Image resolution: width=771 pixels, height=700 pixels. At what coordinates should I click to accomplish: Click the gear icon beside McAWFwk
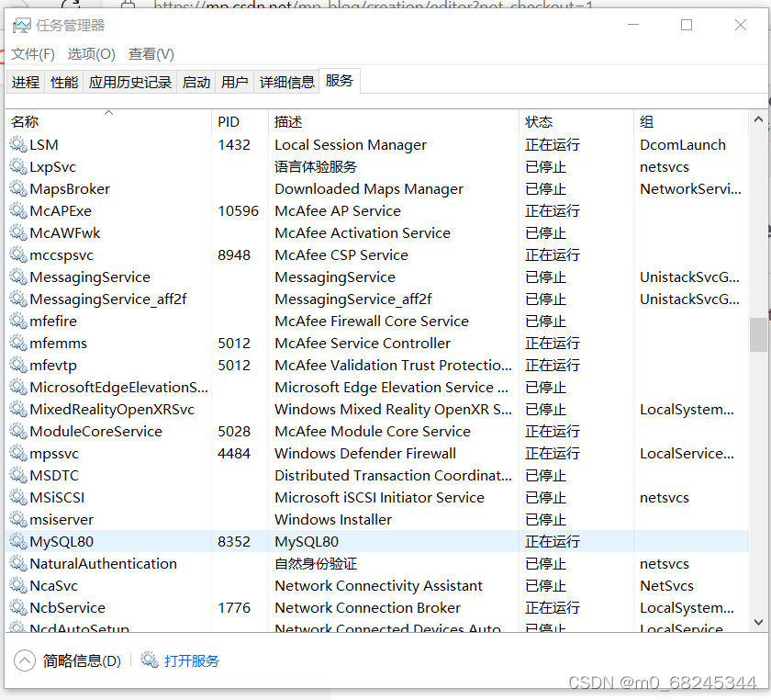tap(18, 232)
